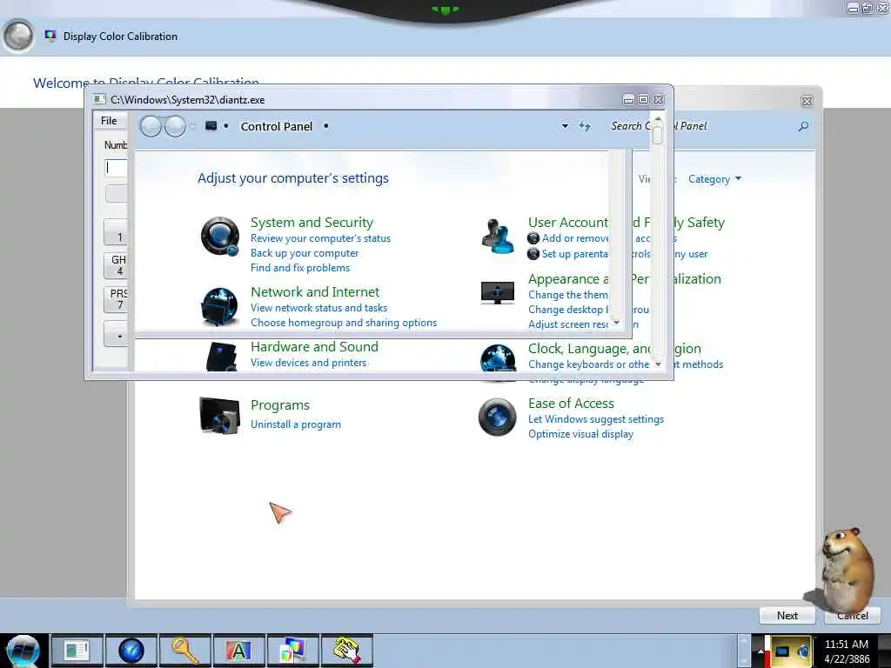
Task: Click the search magnifier icon in Control Panel
Action: click(803, 126)
